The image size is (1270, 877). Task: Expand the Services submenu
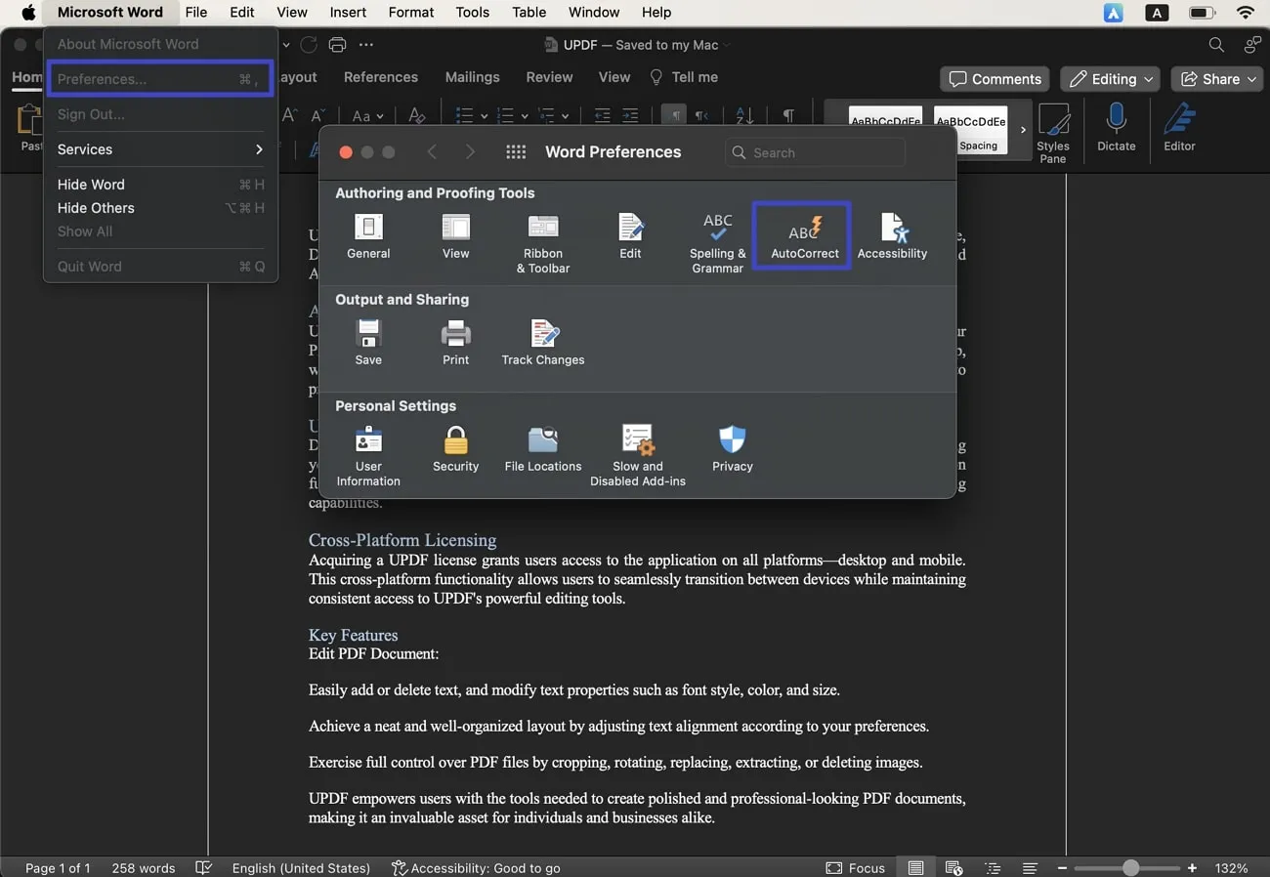click(159, 149)
